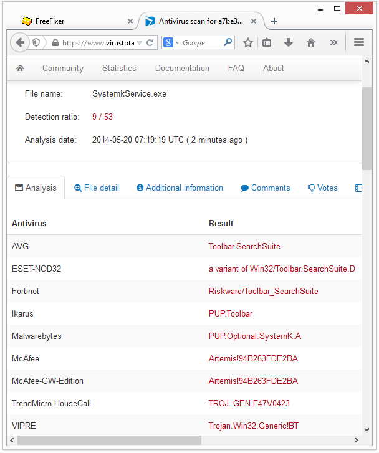Open the FAQ page
Screen dimensions: 379x453
(x=236, y=68)
